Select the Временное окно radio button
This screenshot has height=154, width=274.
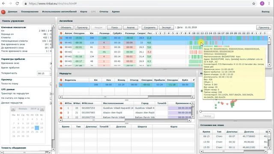click(51, 63)
